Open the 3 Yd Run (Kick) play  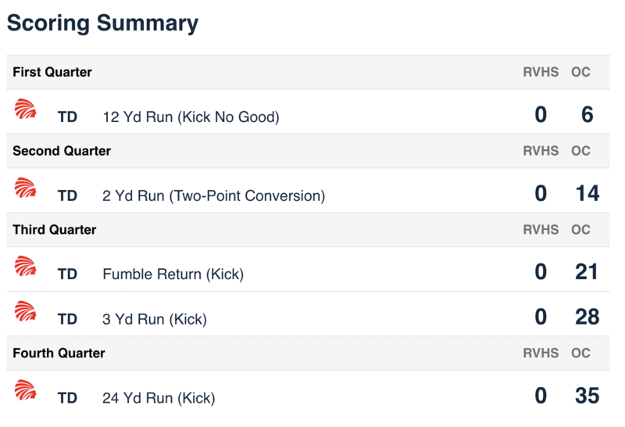click(x=154, y=319)
